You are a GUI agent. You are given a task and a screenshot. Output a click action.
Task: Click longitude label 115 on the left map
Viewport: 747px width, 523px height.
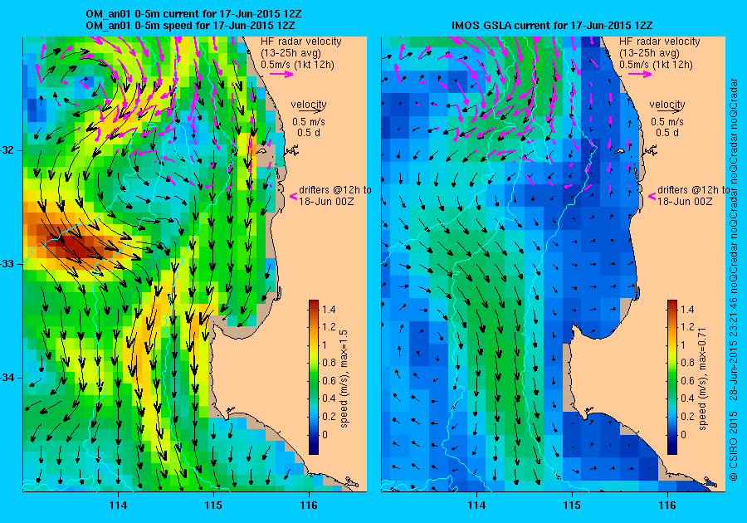(x=213, y=506)
